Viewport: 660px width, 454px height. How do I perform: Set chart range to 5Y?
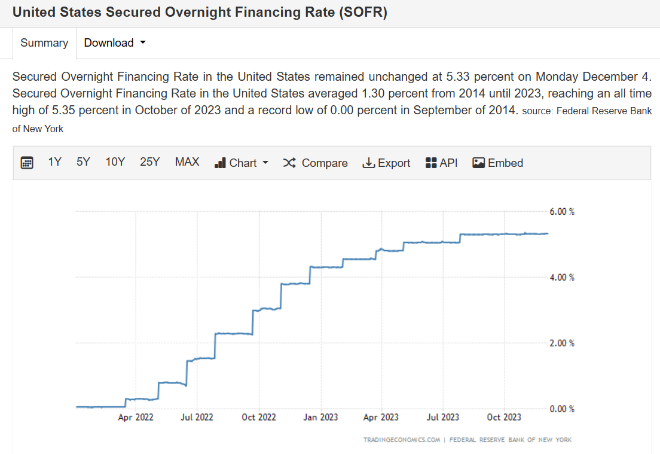pyautogui.click(x=83, y=162)
